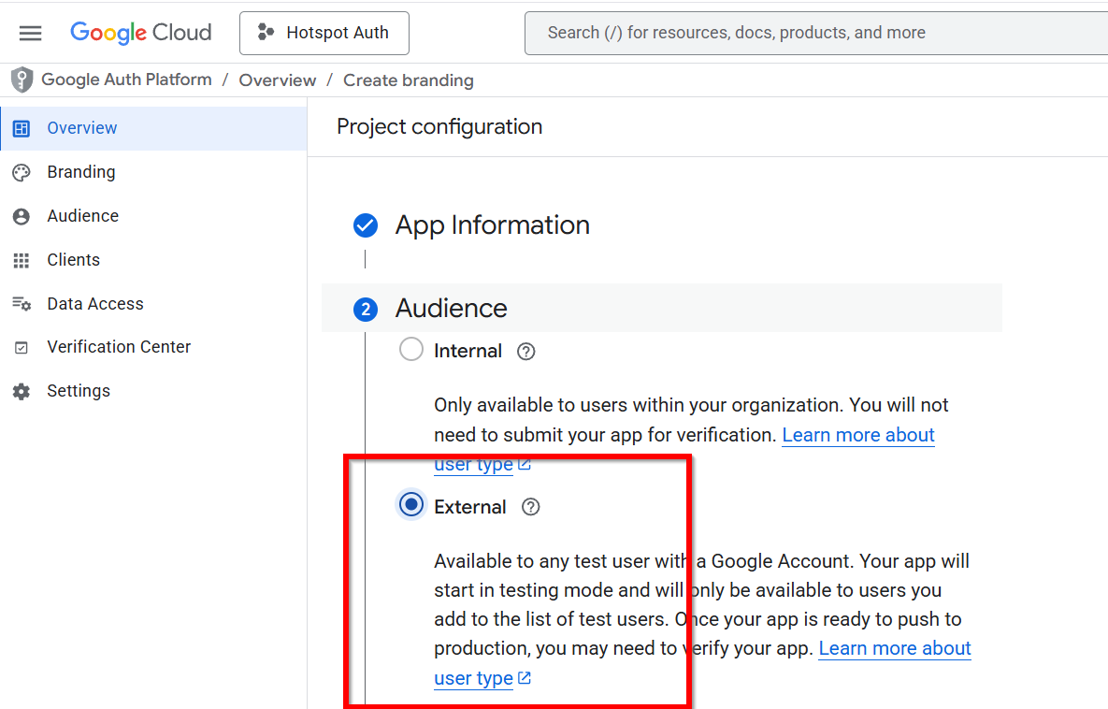
Task: Click help icon next to External
Action: [x=531, y=507]
